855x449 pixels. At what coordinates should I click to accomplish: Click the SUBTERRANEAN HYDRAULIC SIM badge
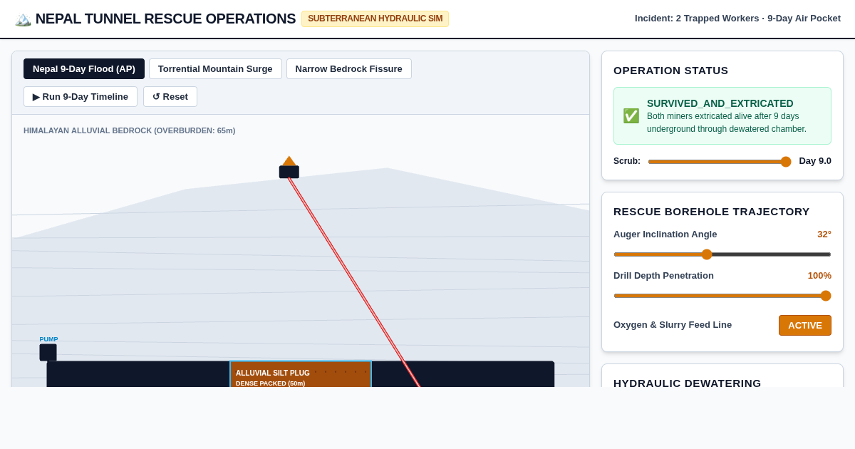click(375, 19)
